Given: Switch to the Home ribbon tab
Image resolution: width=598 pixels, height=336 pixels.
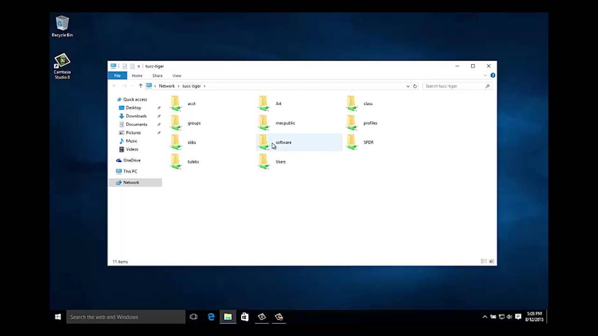Looking at the screenshot, I should pos(137,76).
